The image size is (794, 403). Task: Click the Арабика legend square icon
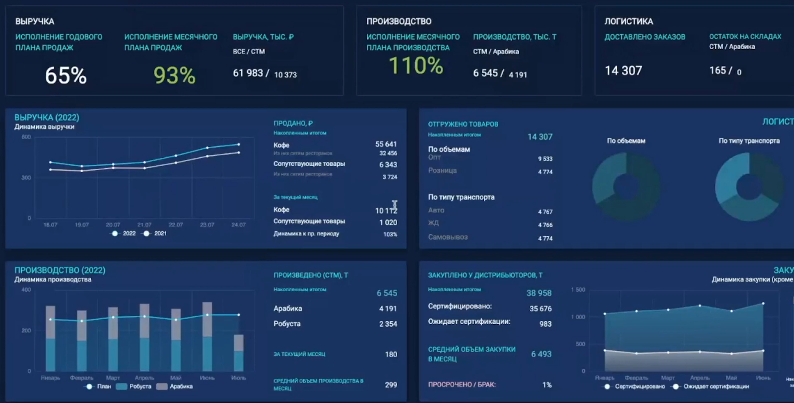161,386
